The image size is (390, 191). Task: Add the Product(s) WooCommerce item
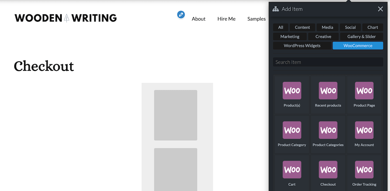pos(292,95)
